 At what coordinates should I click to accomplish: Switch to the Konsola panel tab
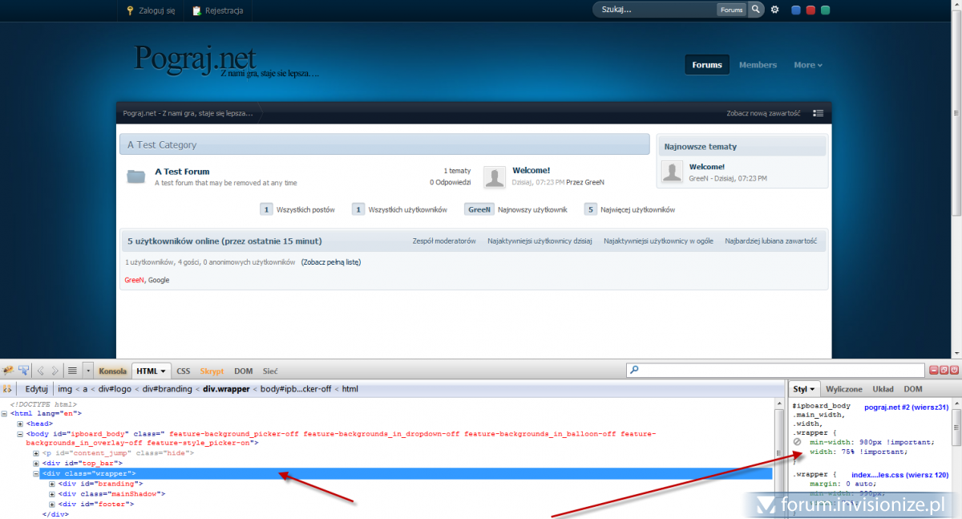(x=112, y=371)
